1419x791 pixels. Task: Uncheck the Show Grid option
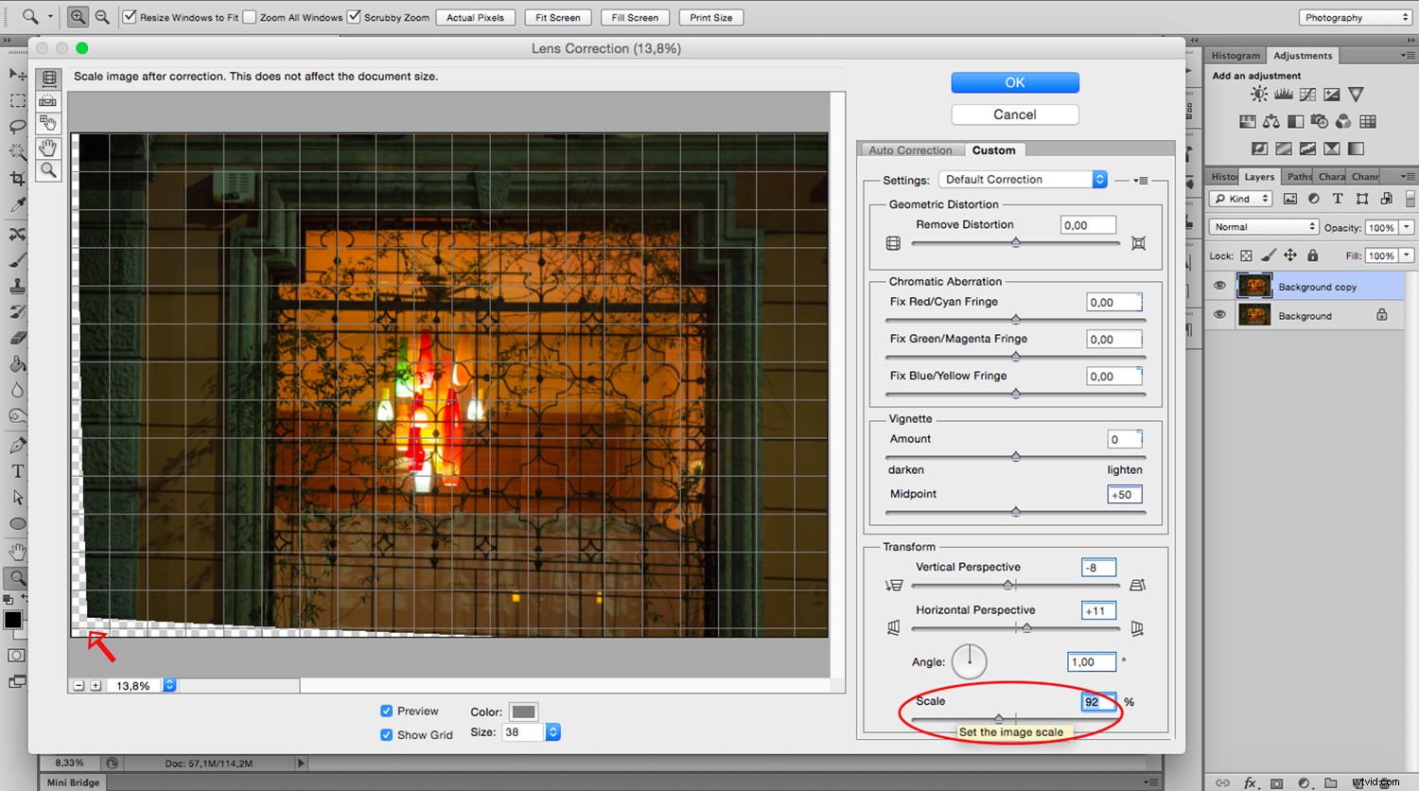click(x=386, y=734)
